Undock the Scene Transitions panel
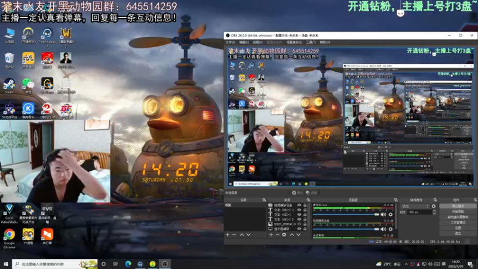 pyautogui.click(x=435, y=200)
